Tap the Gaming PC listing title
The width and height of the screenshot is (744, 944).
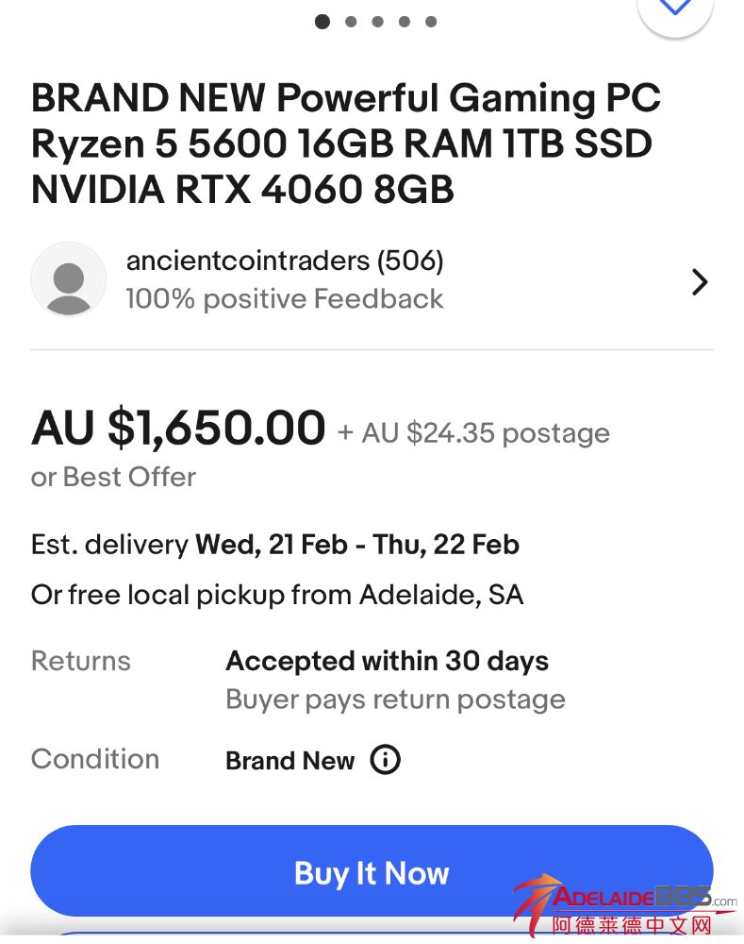pos(346,143)
